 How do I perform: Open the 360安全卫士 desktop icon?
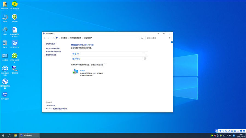click(x=14, y=4)
